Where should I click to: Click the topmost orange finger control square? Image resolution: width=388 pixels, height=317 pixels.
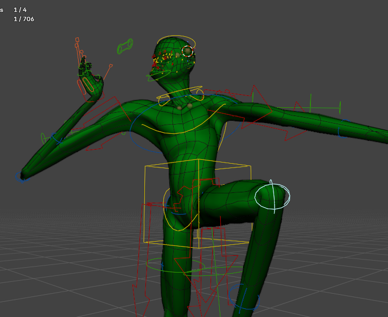coord(77,40)
